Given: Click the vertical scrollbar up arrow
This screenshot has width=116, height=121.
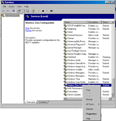Looking at the screenshot, I should tap(113, 22).
